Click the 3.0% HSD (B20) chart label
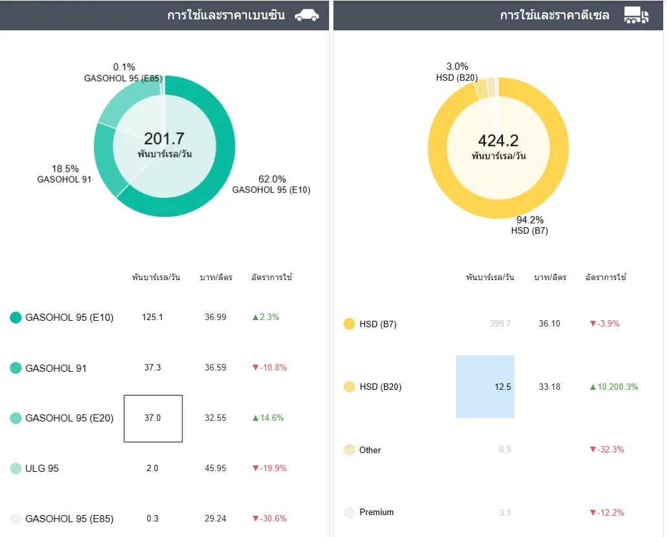 click(457, 72)
